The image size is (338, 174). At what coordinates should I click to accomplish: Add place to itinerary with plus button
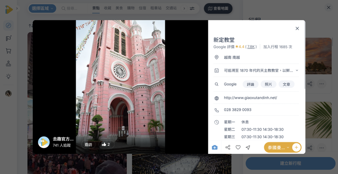click(x=297, y=147)
